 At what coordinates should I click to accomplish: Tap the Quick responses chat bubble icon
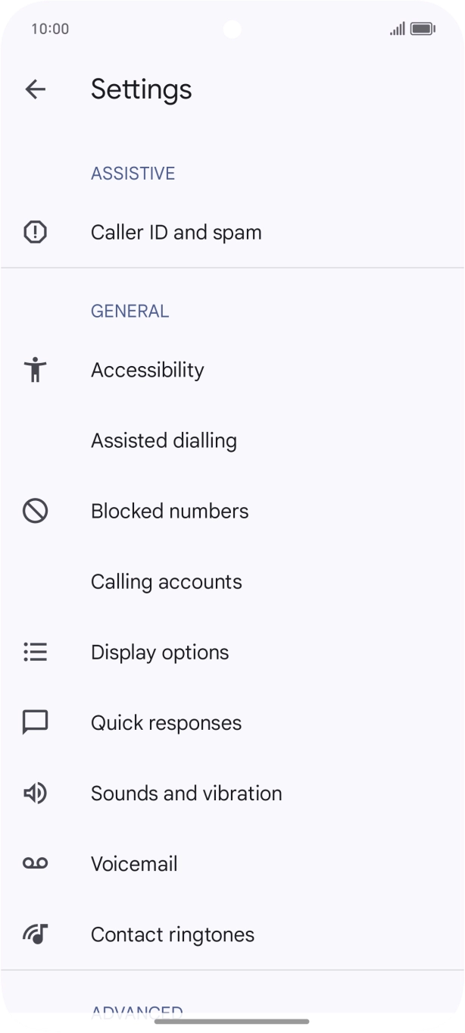click(x=36, y=722)
